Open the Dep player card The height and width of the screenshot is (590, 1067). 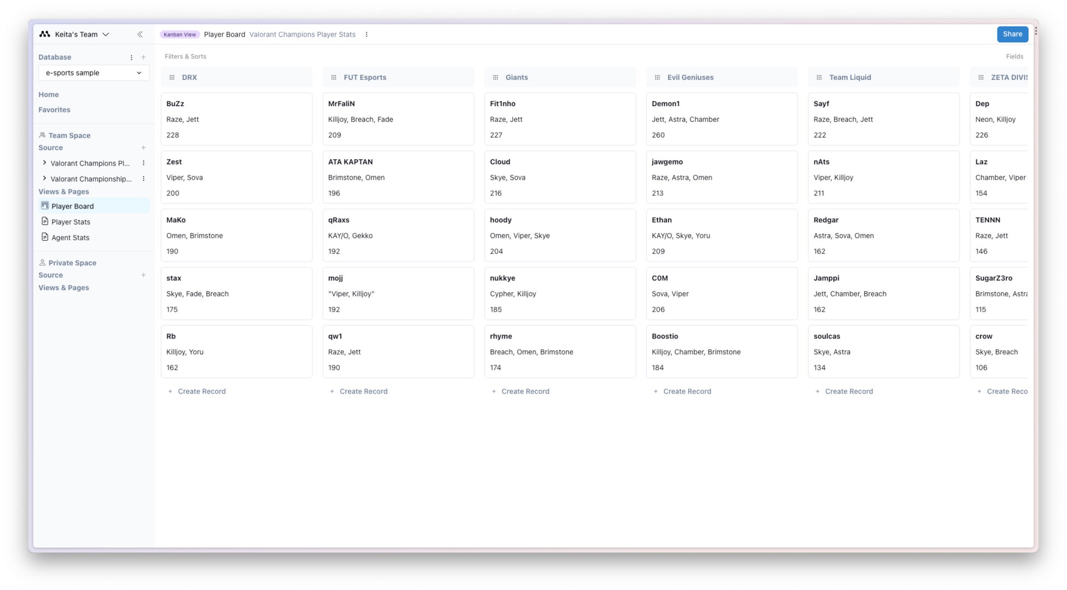tap(999, 119)
